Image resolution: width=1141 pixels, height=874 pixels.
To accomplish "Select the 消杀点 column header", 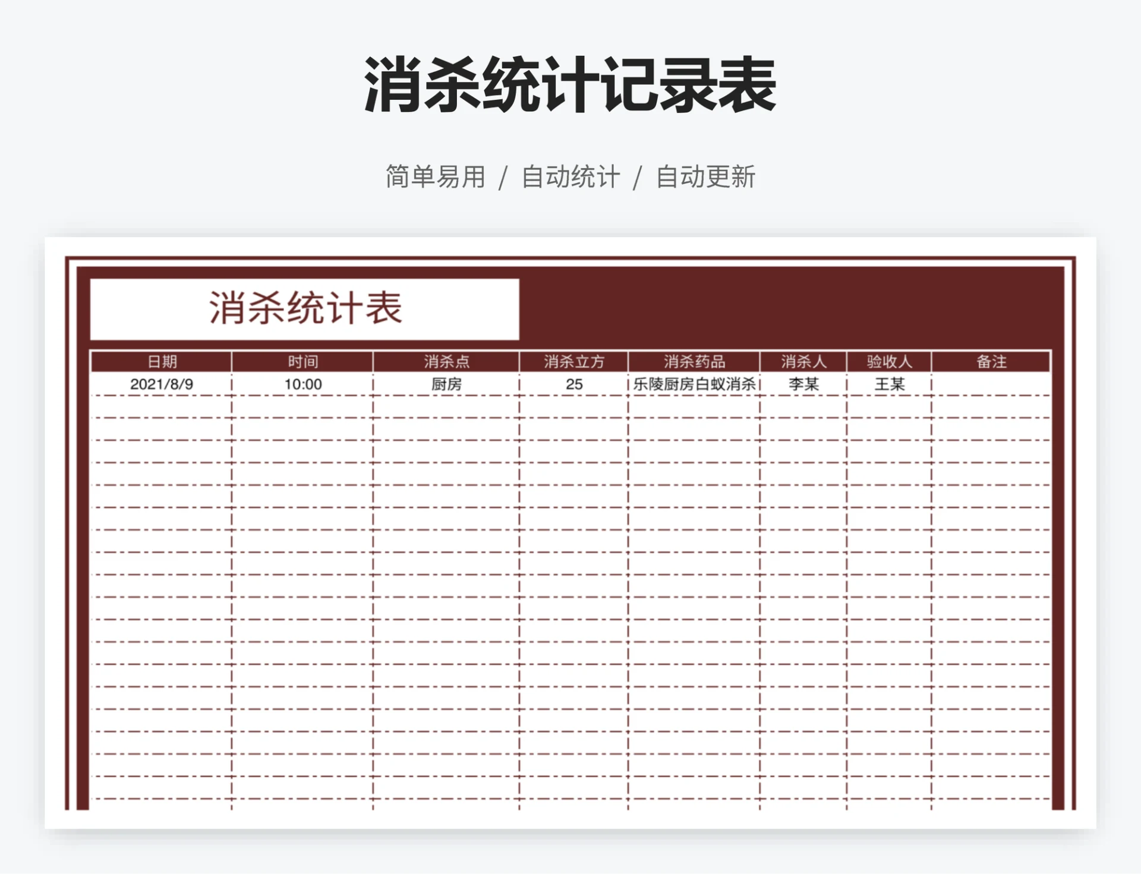I will pos(446,361).
